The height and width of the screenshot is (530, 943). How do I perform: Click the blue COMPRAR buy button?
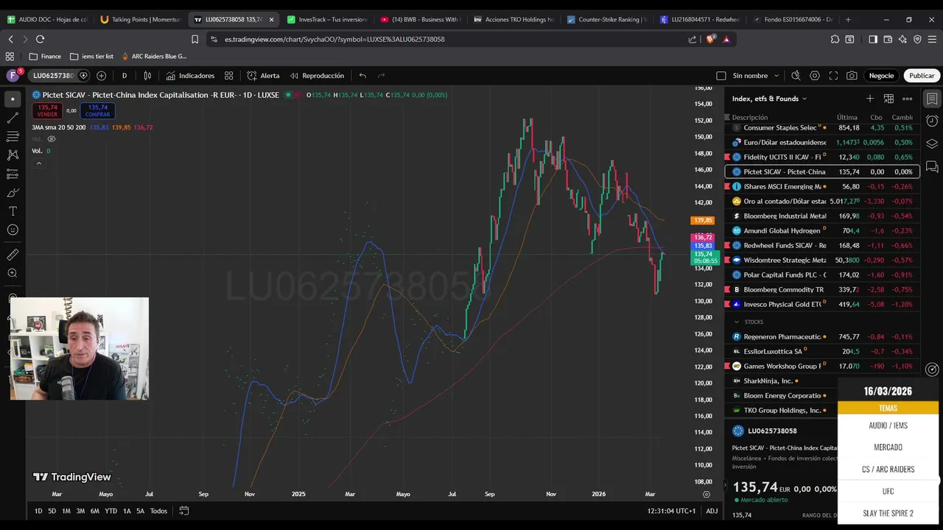pyautogui.click(x=97, y=111)
